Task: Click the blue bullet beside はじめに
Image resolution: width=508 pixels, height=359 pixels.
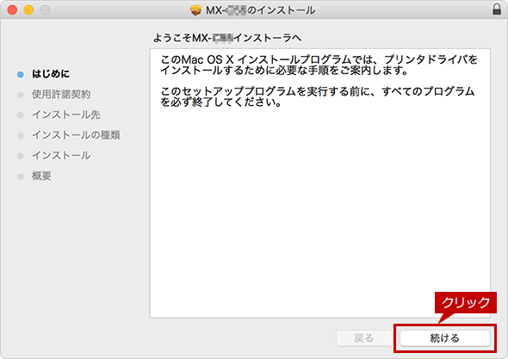Action: tap(21, 75)
